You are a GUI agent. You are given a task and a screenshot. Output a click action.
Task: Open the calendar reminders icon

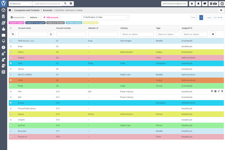tap(212, 3)
